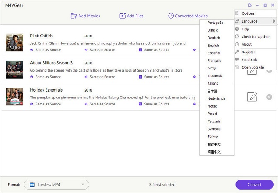Click the audio speaker icon for Pilot: Catfish
The width and height of the screenshot is (278, 193).
[86, 50]
